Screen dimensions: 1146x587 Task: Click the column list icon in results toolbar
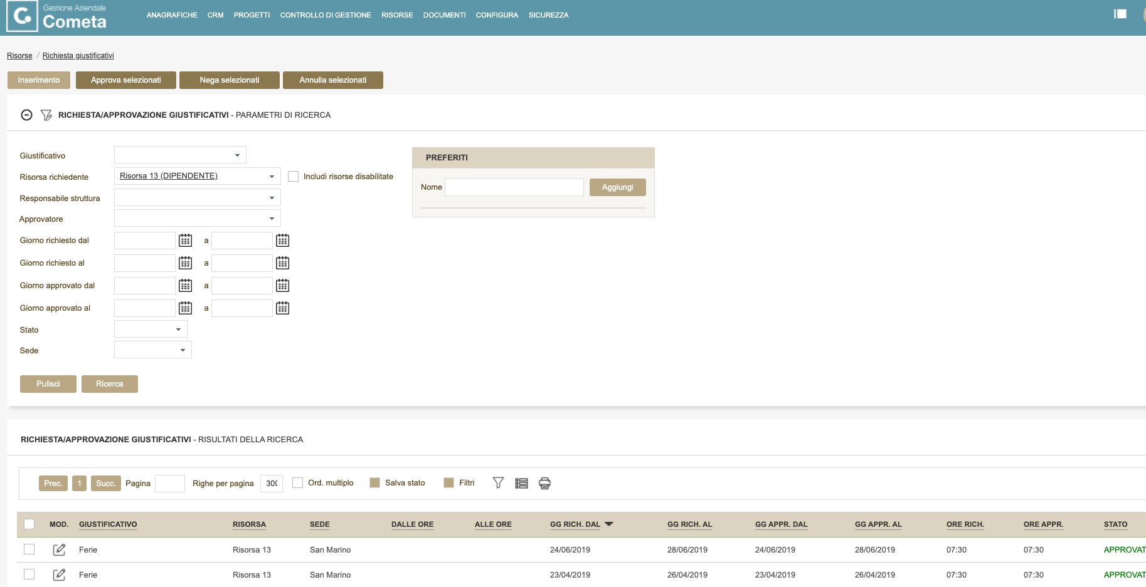pyautogui.click(x=521, y=483)
